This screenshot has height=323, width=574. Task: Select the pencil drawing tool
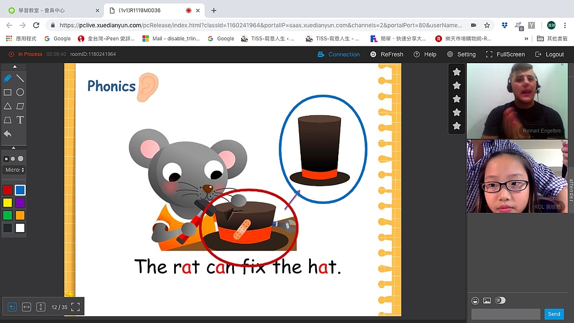pyautogui.click(x=8, y=78)
